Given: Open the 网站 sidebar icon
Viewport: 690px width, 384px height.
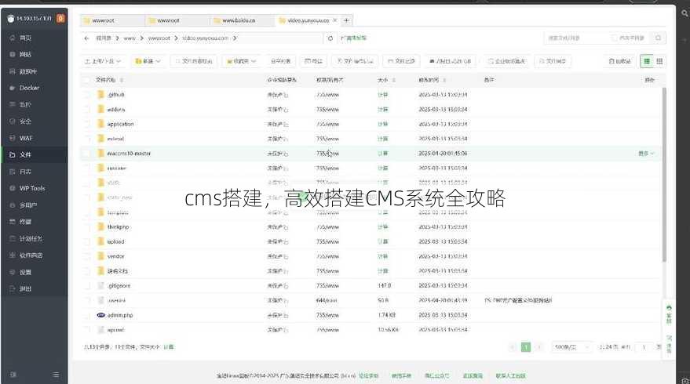Looking at the screenshot, I should click(x=13, y=55).
